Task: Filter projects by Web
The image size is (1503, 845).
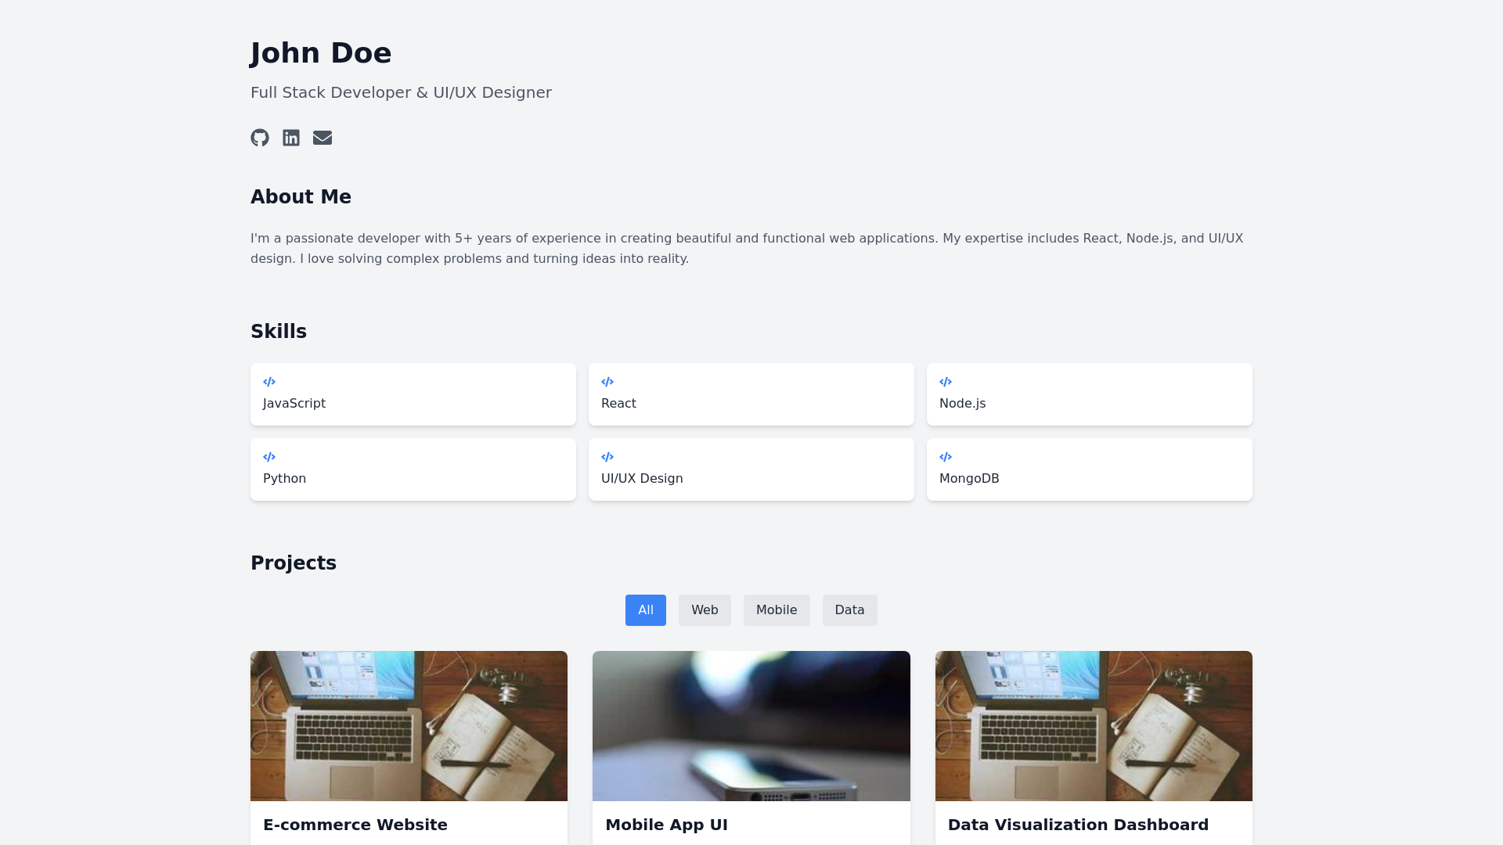Action: pyautogui.click(x=705, y=610)
